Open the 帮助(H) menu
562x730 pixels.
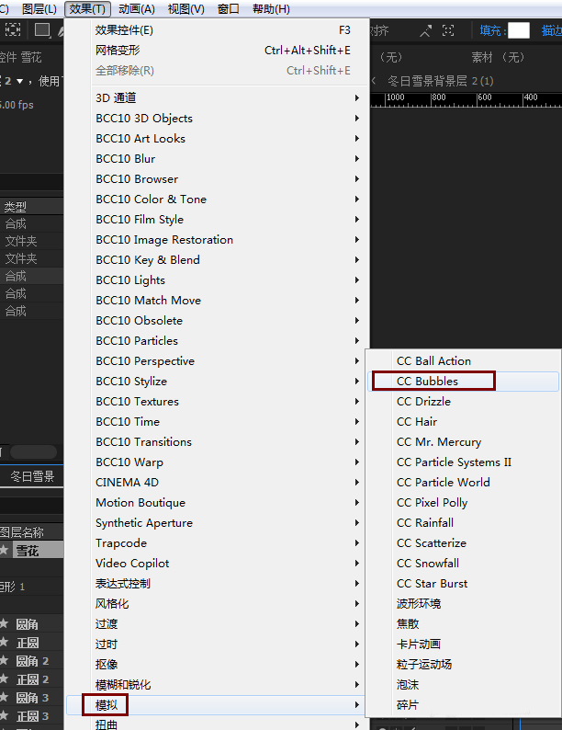tap(271, 9)
